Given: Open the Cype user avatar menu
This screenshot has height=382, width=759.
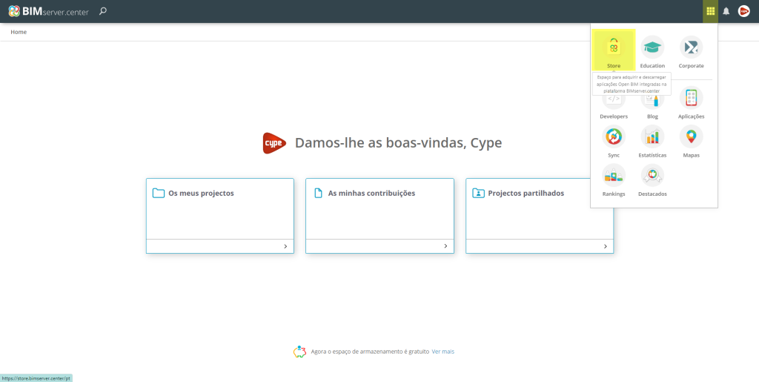Looking at the screenshot, I should [743, 11].
